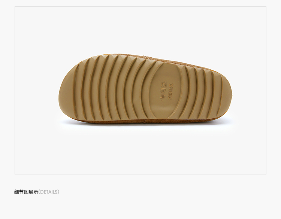The image size is (281, 219).
Task: Click the smooth oval panel on the sole
Action: 166,91
